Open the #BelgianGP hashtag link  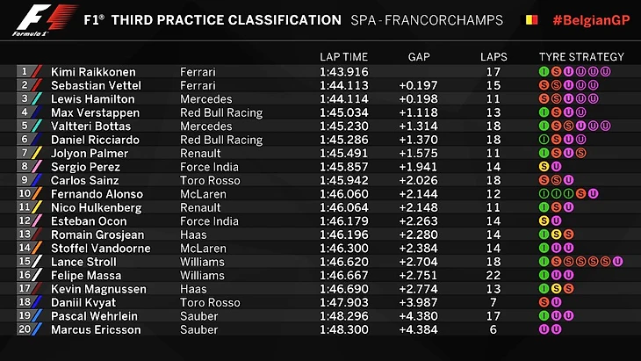tap(591, 20)
